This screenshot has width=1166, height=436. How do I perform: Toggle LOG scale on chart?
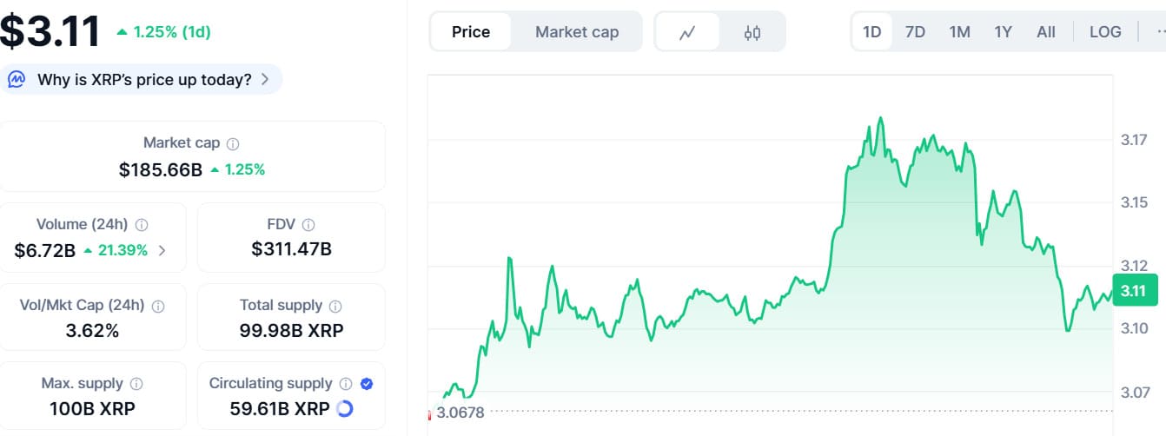pyautogui.click(x=1104, y=32)
